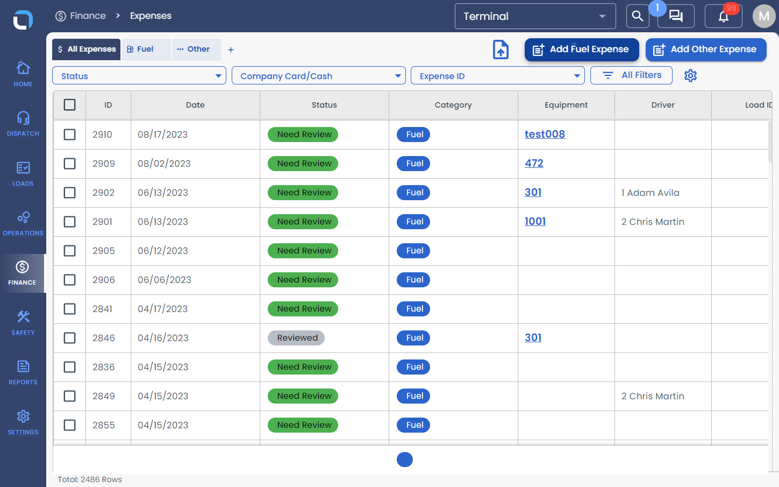Open the Status filter dropdown
This screenshot has height=487, width=779.
click(139, 76)
